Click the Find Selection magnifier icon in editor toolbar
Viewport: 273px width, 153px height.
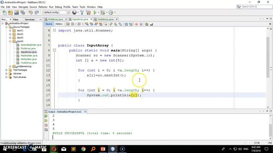(x=87, y=24)
